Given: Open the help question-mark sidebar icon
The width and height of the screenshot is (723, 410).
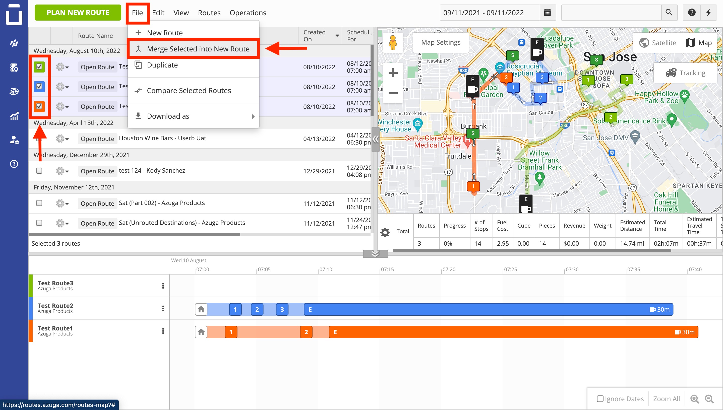Looking at the screenshot, I should click(x=14, y=164).
